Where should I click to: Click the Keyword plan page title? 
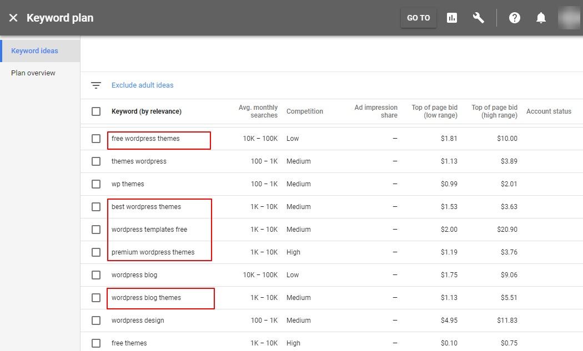click(60, 18)
